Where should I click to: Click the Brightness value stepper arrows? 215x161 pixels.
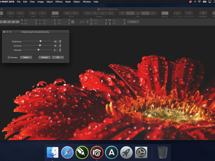[x=60, y=42]
